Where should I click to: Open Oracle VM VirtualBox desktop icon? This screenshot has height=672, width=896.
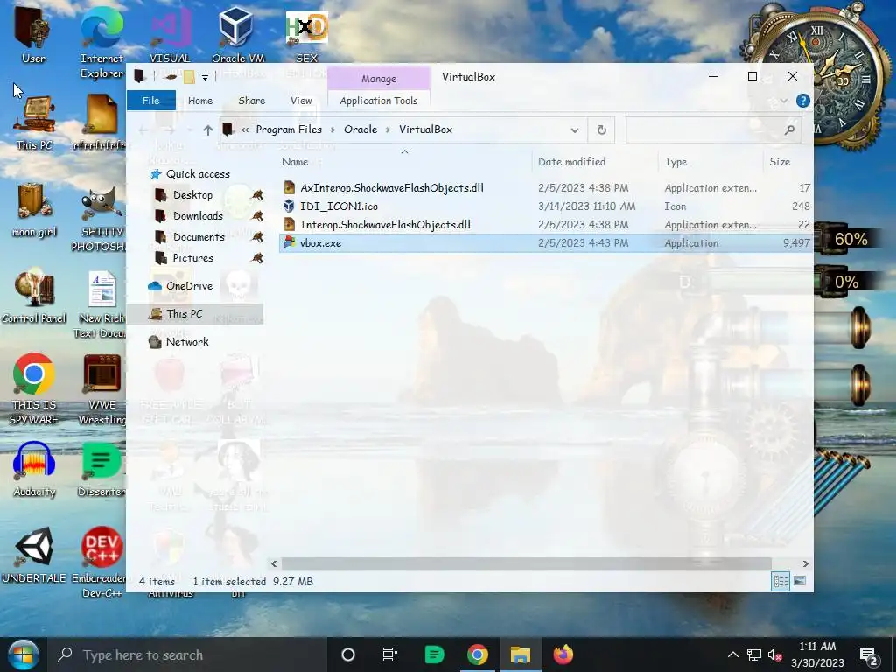tap(238, 35)
